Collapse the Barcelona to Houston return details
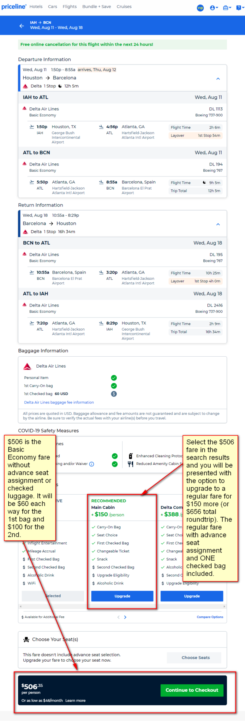 pyautogui.click(x=218, y=224)
